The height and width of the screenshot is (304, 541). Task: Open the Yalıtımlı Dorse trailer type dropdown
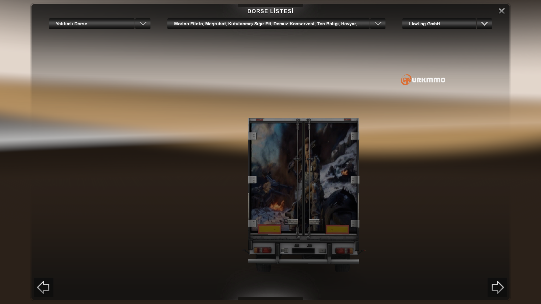point(92,24)
